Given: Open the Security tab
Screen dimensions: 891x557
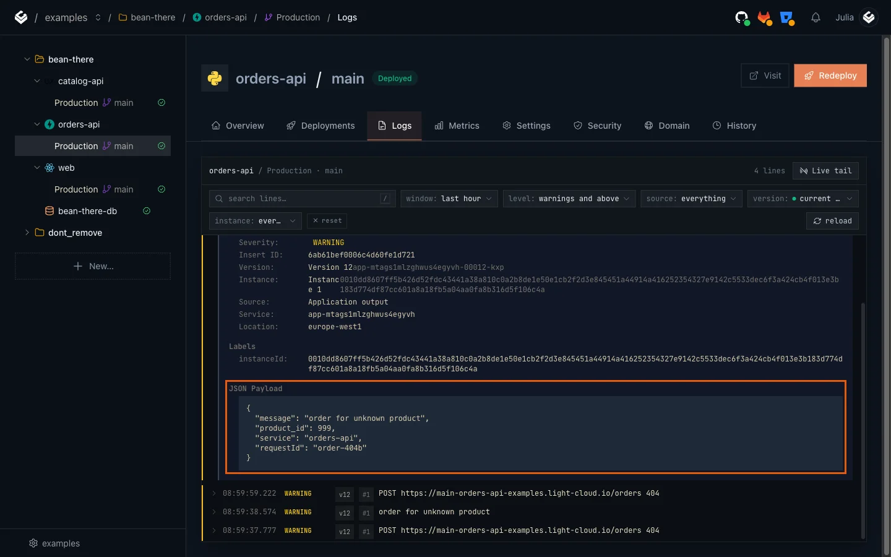Looking at the screenshot, I should tap(597, 126).
